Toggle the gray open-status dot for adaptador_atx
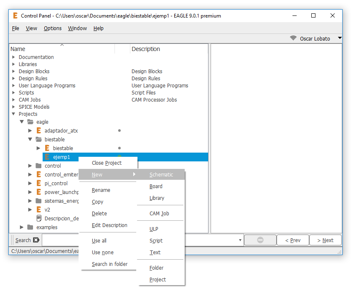The width and height of the screenshot is (356, 291). coord(120,131)
